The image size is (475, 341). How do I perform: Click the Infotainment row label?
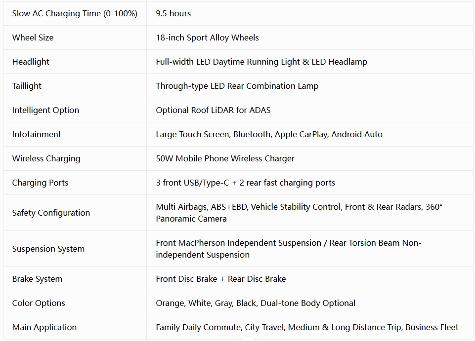pos(37,134)
